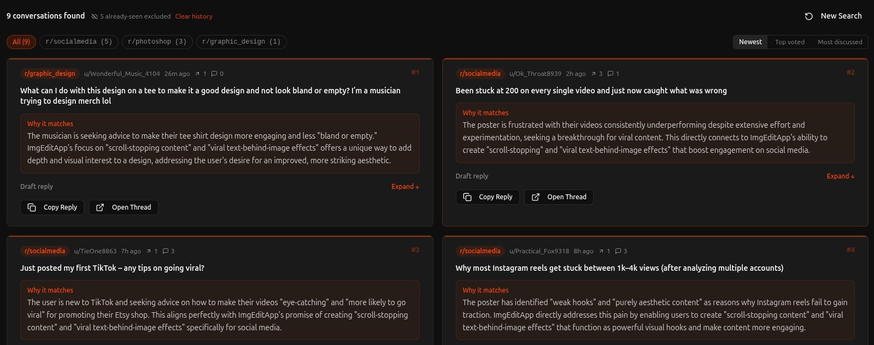Filter by r/socialmedia (5)
Screen dimensions: 874x345
tap(79, 42)
